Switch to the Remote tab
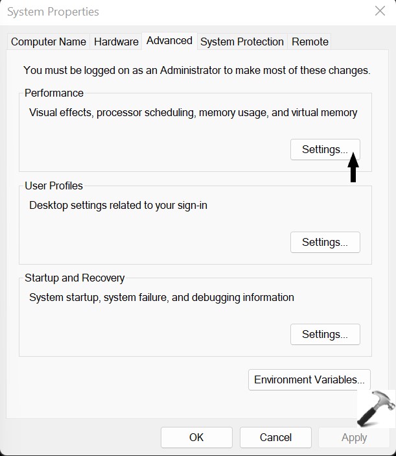 pos(310,42)
